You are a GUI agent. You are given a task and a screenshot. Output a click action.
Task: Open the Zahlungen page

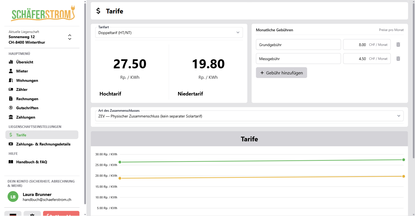point(42,117)
